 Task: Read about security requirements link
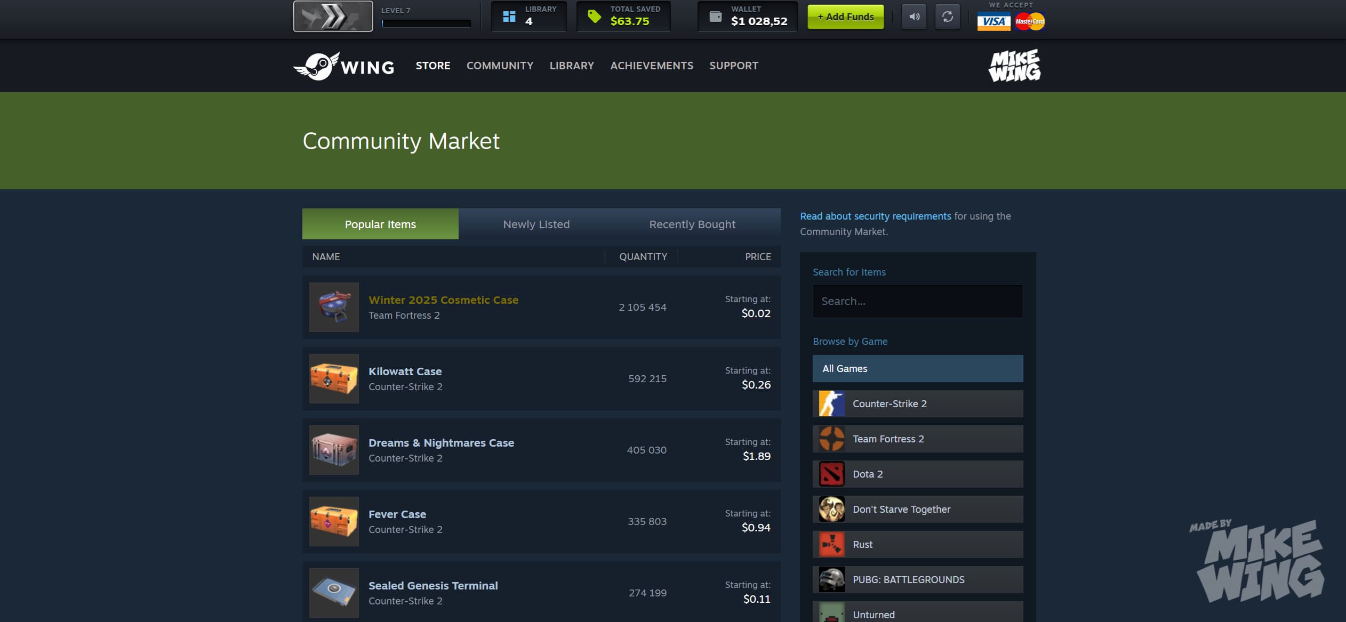(875, 216)
